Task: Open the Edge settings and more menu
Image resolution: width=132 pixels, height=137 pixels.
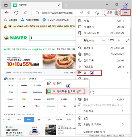Action: 125,13
